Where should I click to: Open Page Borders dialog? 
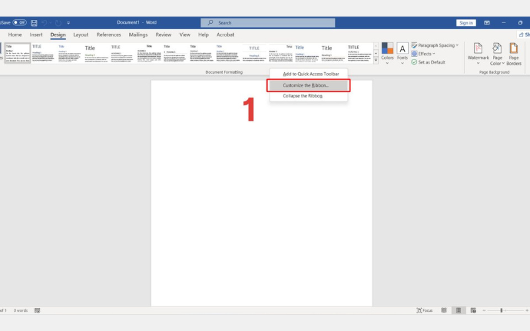click(514, 53)
